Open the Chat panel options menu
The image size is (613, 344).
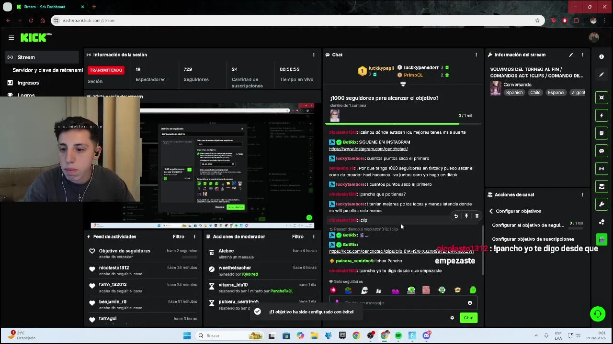tap(476, 54)
